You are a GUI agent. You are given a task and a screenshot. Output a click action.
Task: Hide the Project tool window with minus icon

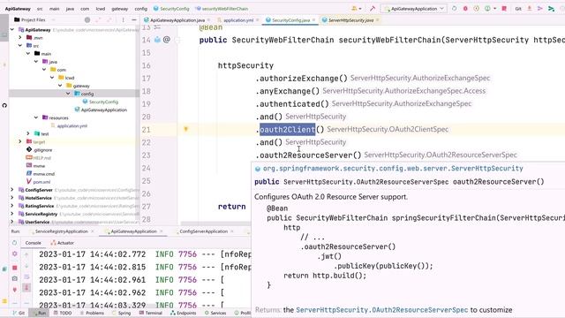pos(133,19)
